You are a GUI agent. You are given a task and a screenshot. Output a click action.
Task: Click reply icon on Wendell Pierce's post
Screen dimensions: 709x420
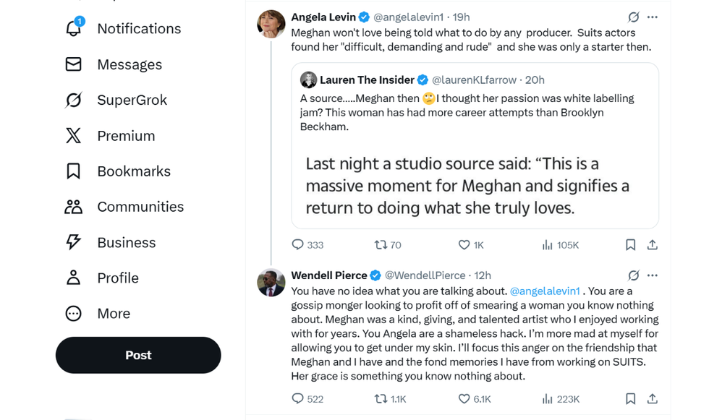297,398
